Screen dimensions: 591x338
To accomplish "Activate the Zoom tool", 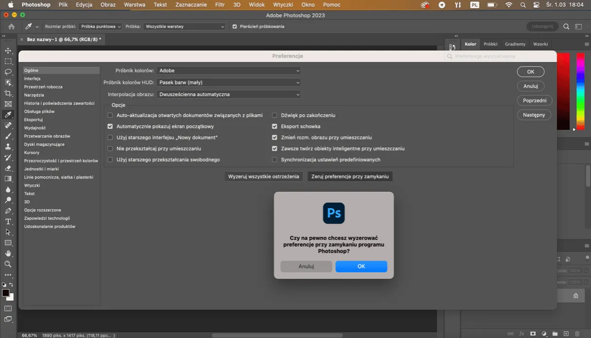I will point(7,264).
